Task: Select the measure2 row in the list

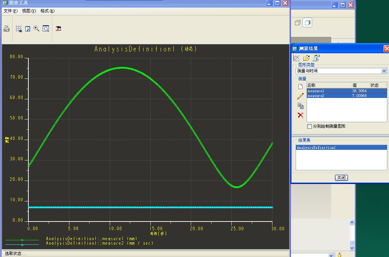Action: (x=347, y=96)
